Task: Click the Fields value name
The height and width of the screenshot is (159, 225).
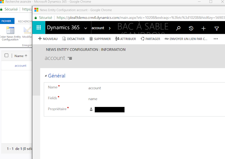Action: pyautogui.click(x=93, y=99)
